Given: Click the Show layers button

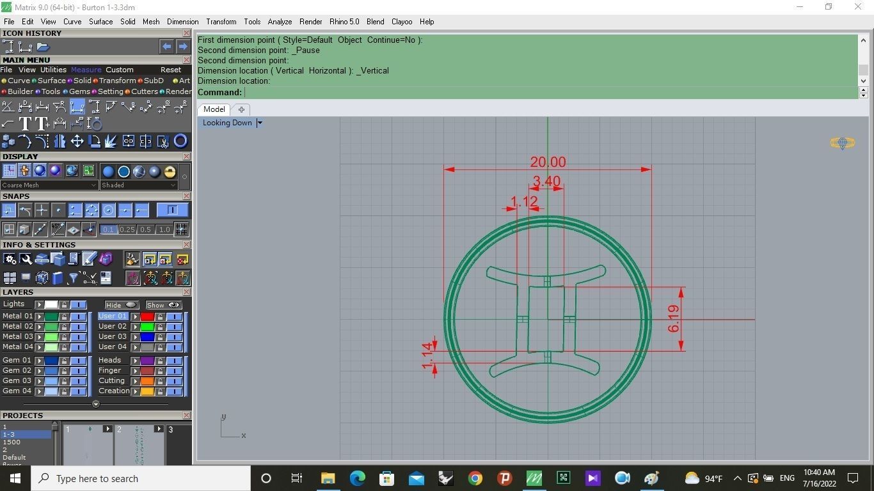Looking at the screenshot, I should (163, 305).
